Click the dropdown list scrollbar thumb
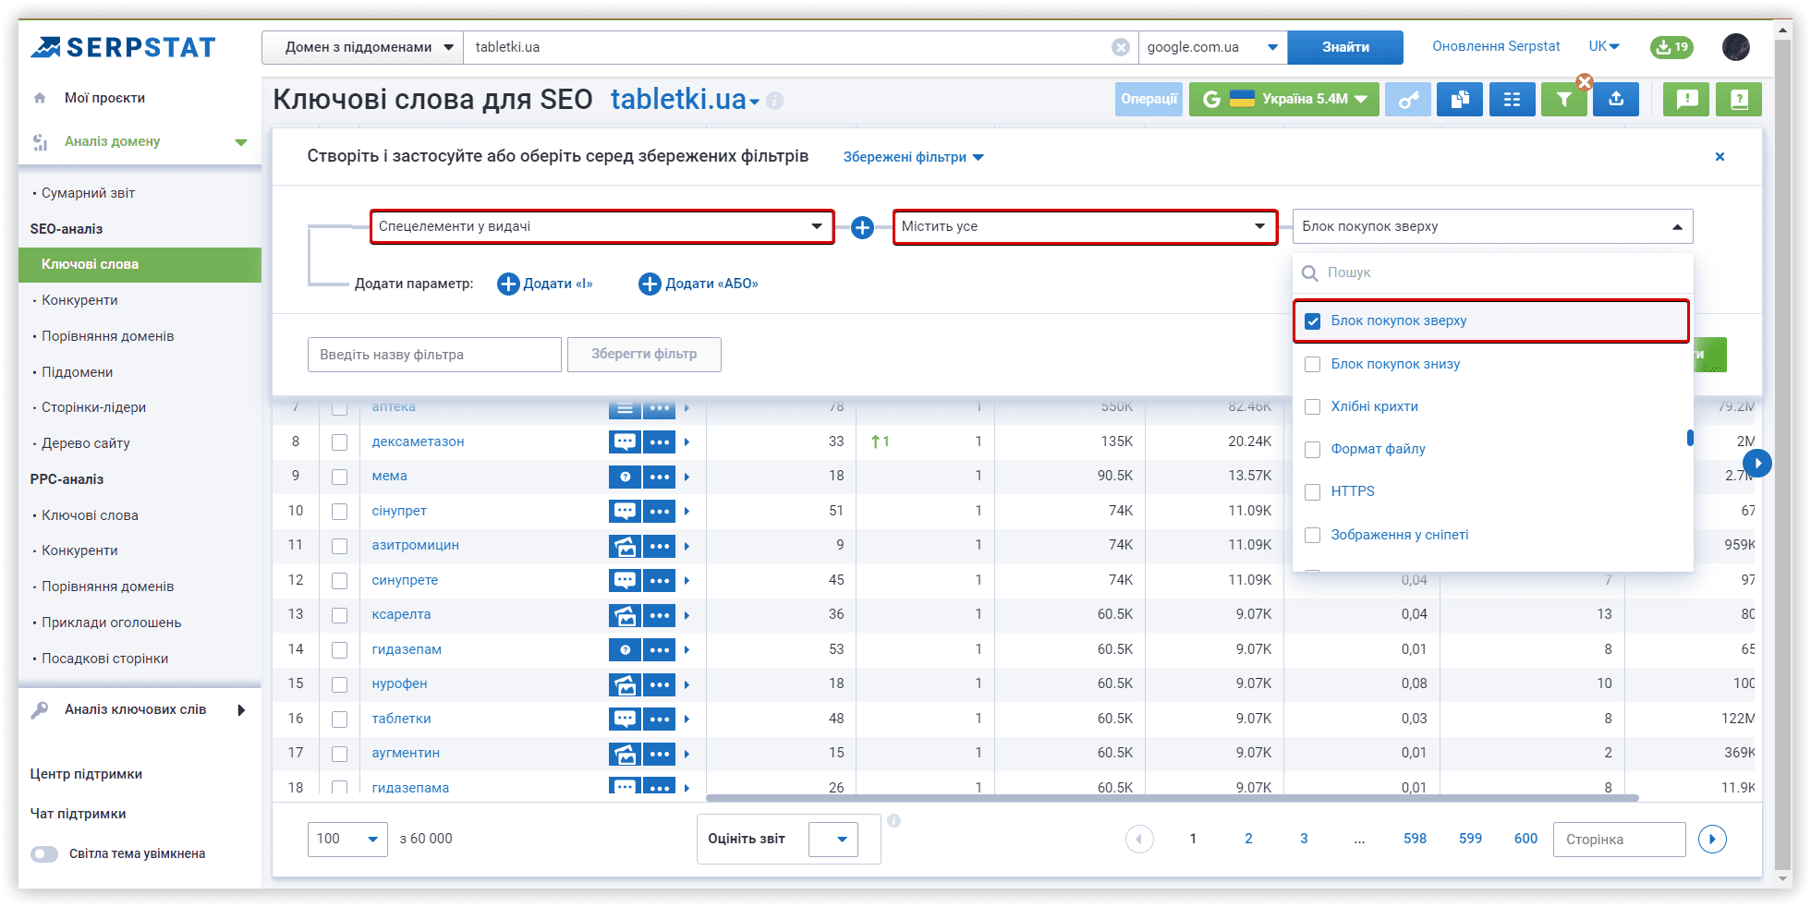 click(1690, 438)
